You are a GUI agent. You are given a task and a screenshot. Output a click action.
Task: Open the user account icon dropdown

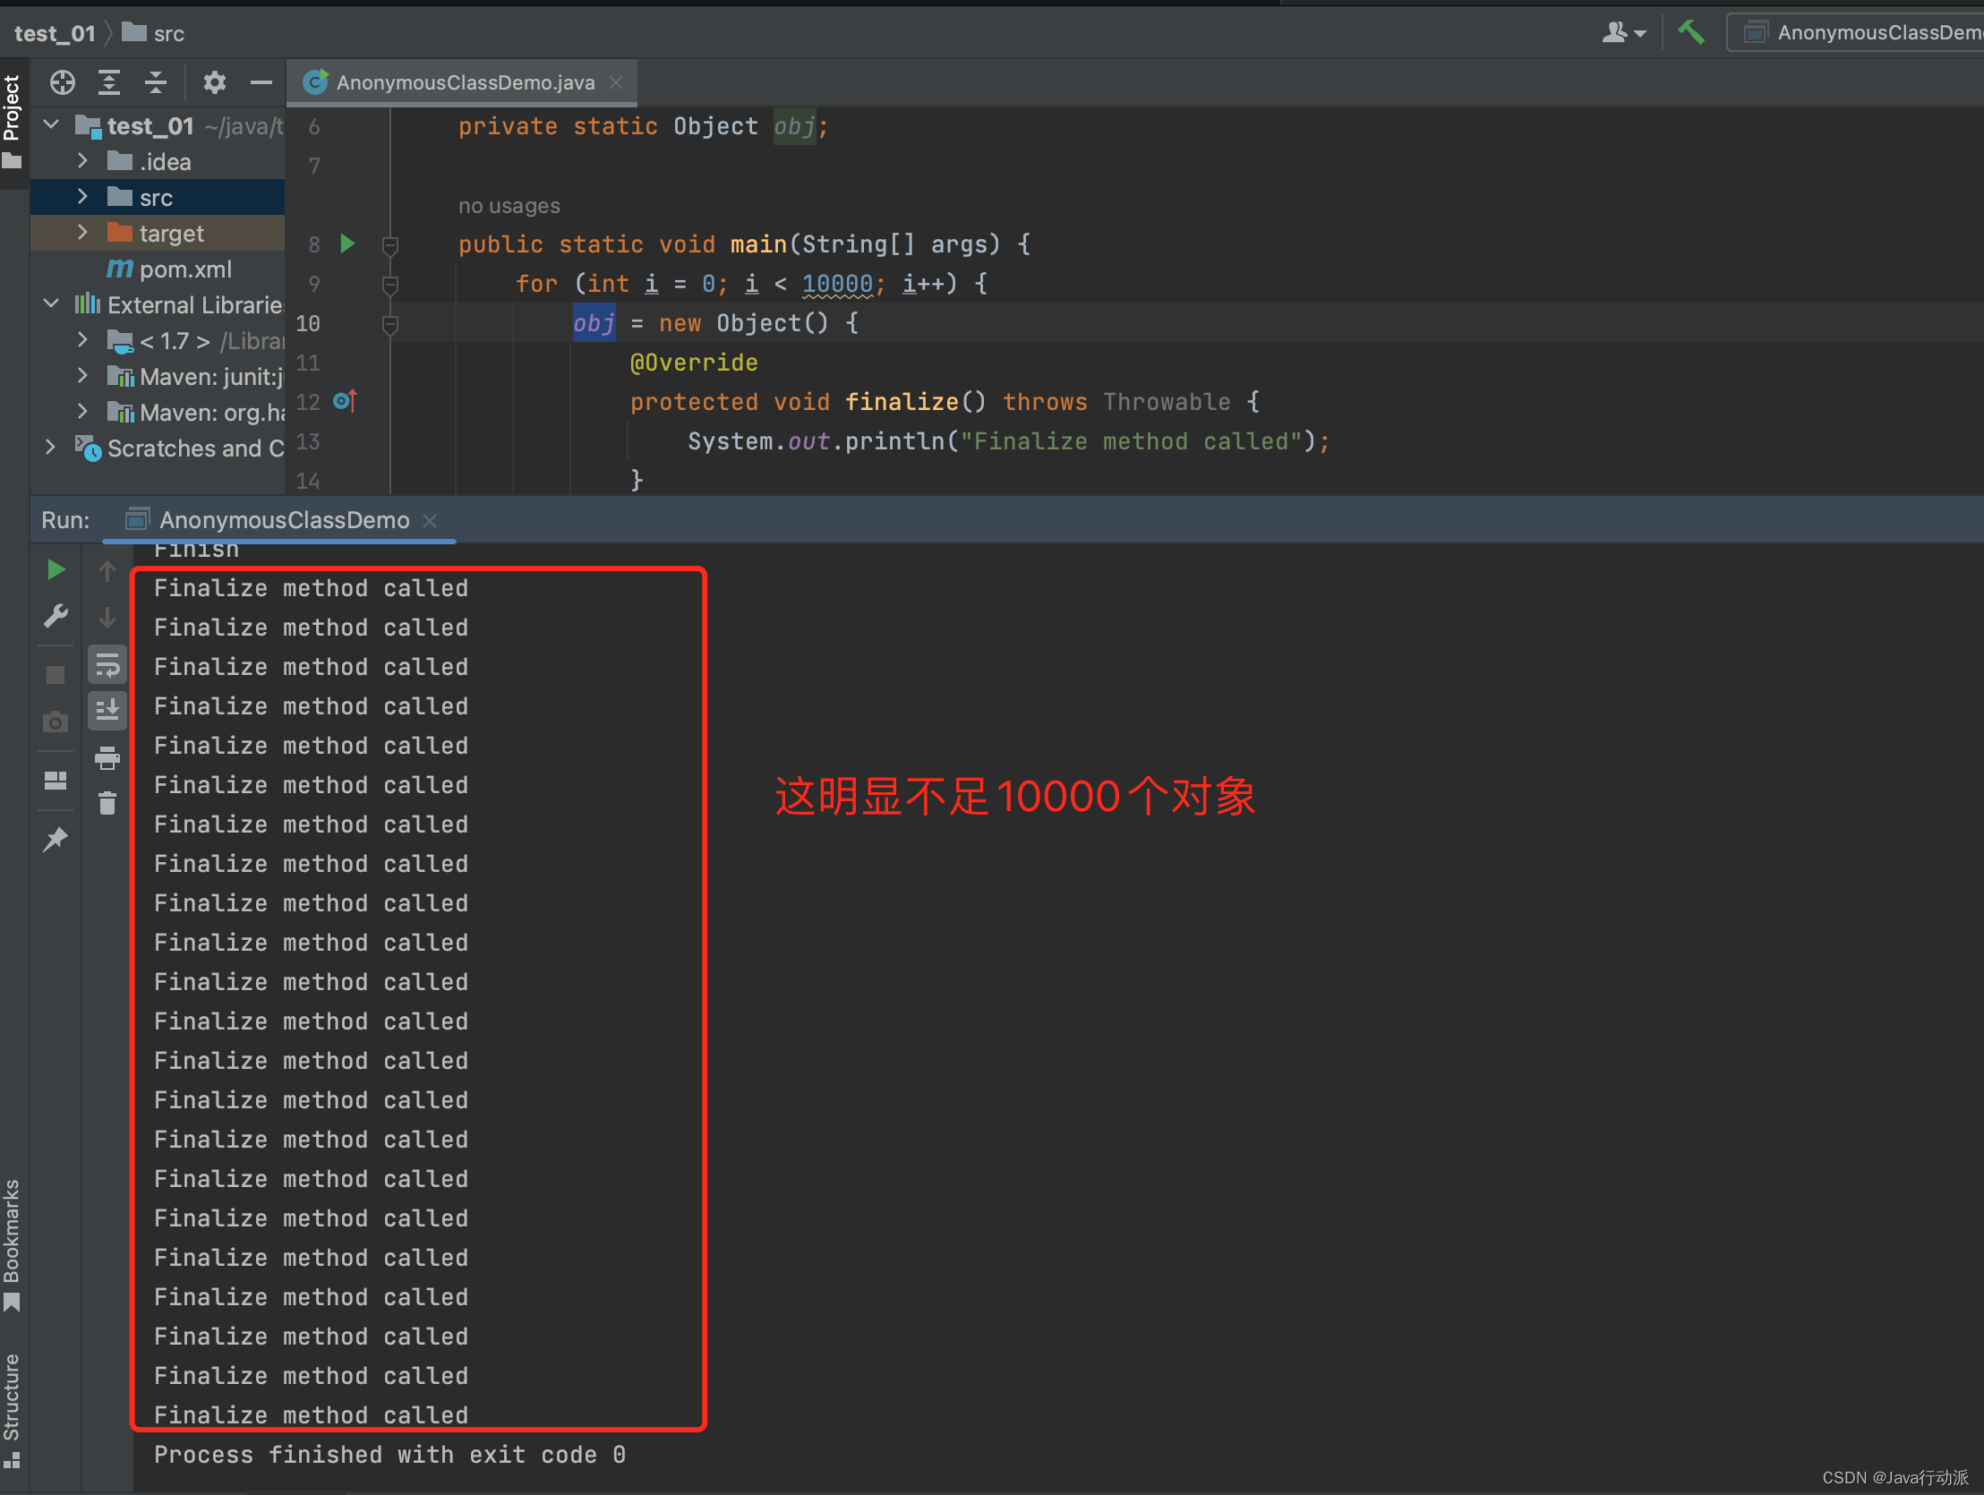pyautogui.click(x=1624, y=33)
